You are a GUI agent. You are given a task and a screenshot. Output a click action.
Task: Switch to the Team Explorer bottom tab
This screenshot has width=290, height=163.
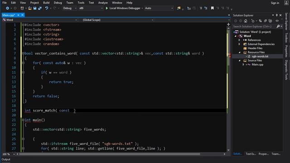pos(276,154)
